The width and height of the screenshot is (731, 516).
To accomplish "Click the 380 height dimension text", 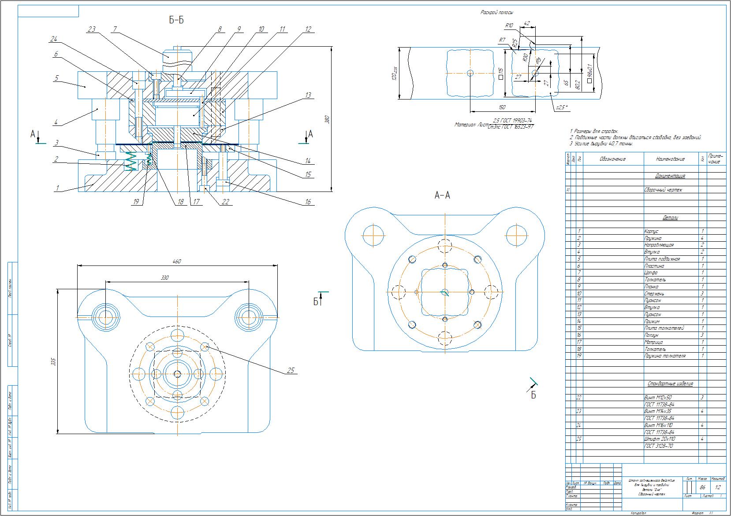I will click(x=327, y=119).
